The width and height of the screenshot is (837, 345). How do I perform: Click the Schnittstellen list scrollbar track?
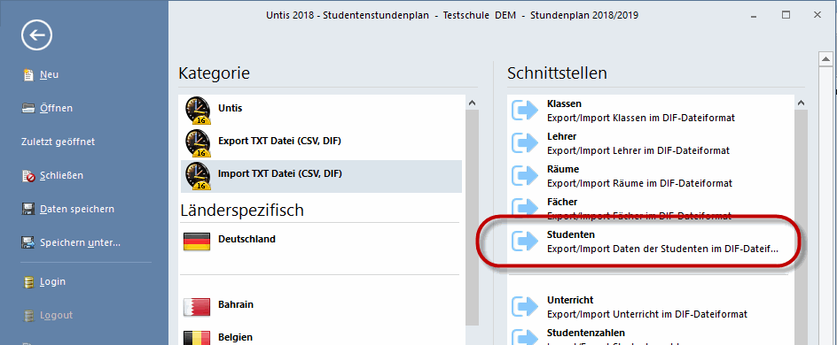(800, 228)
